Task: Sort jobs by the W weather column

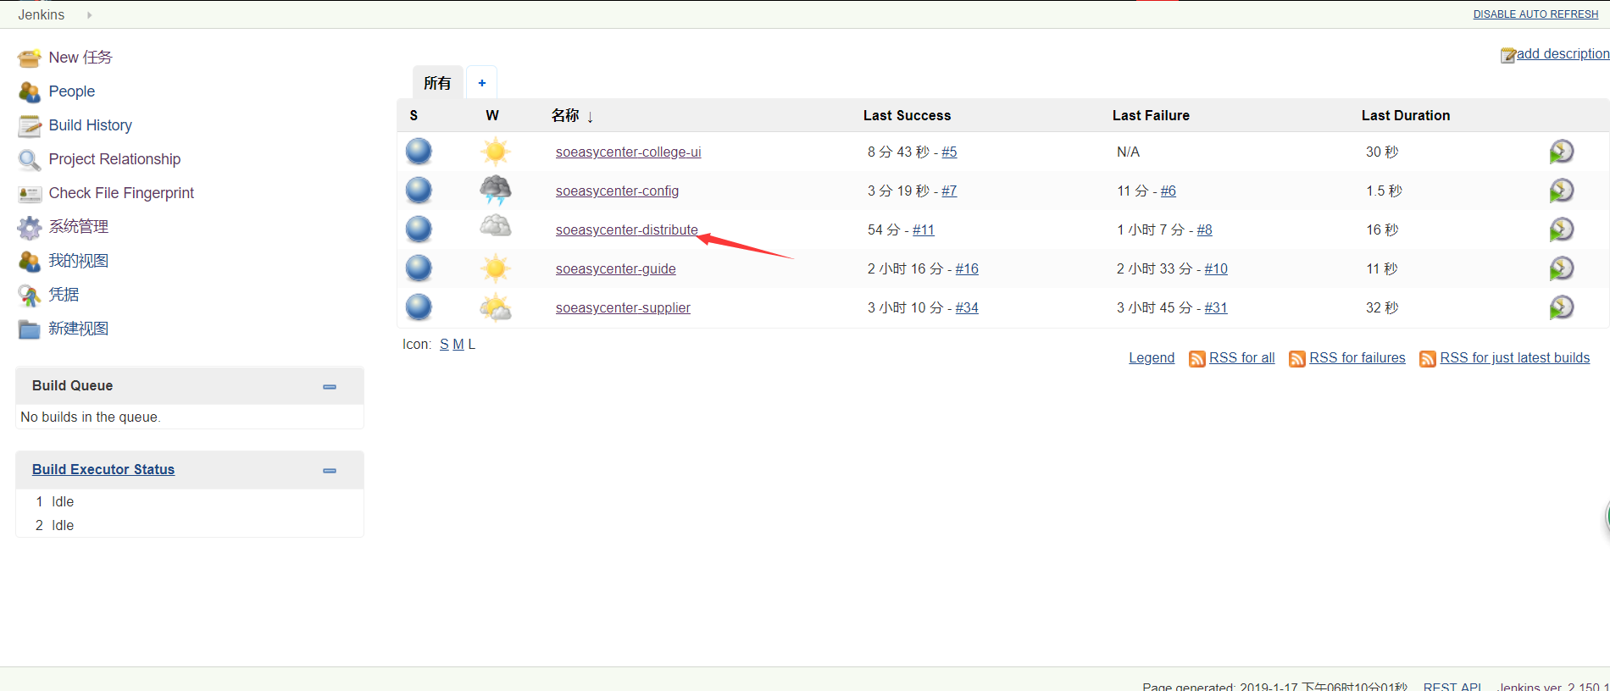Action: (492, 115)
